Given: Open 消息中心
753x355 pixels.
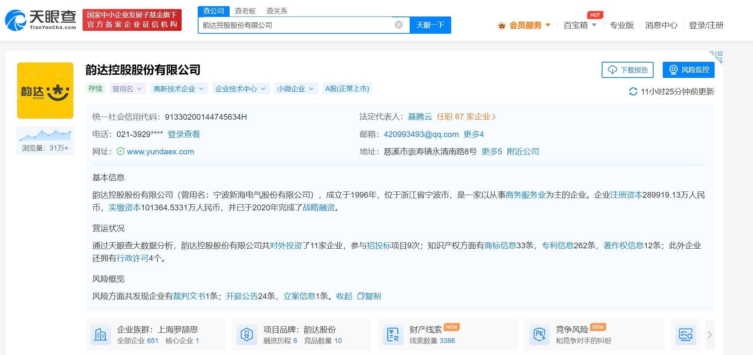Looking at the screenshot, I should (661, 25).
